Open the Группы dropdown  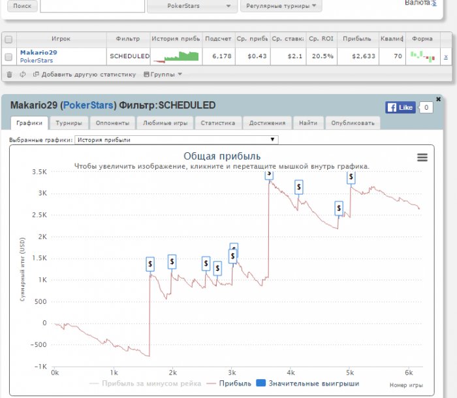163,75
